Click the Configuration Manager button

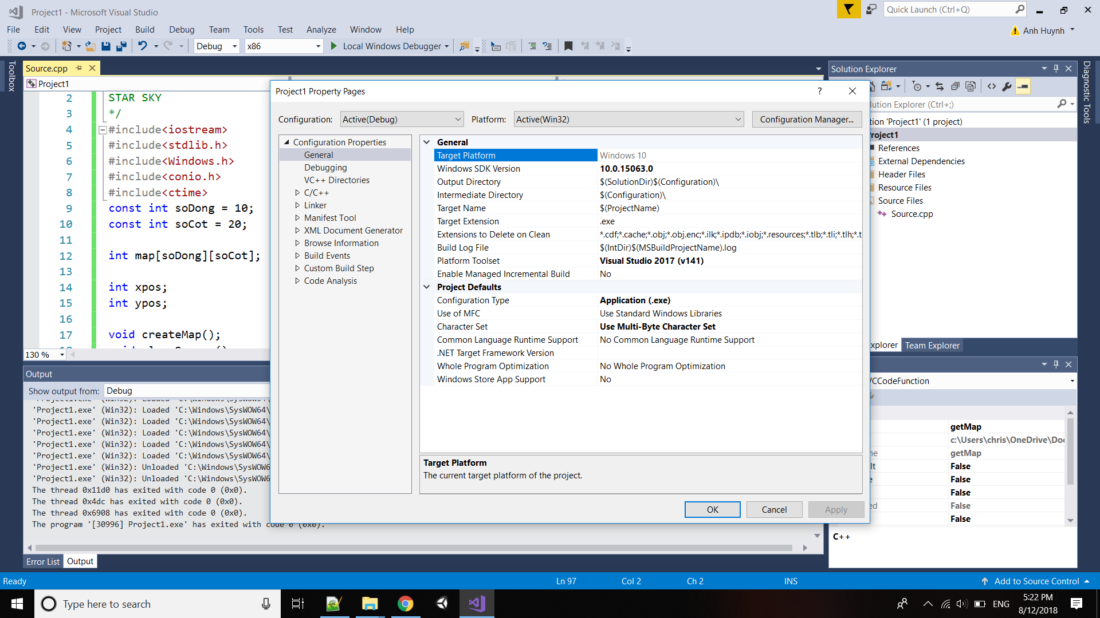(x=806, y=120)
